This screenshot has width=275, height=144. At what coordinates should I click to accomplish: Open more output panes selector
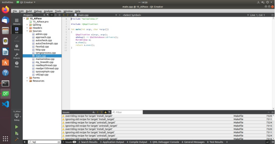(x=227, y=142)
